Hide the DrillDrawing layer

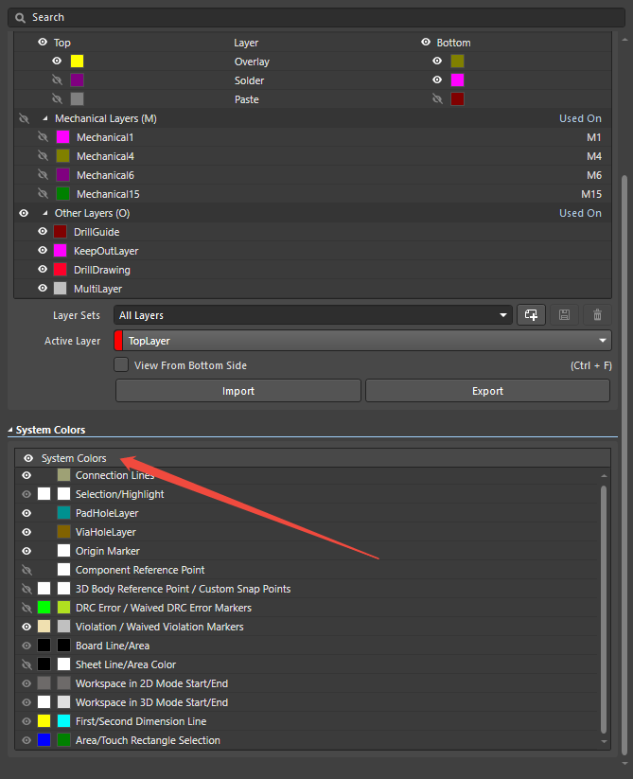point(43,269)
